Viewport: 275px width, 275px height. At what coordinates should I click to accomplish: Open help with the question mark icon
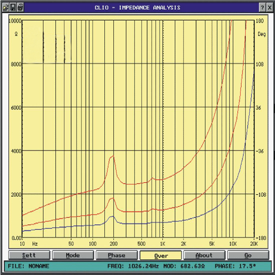point(262,7)
